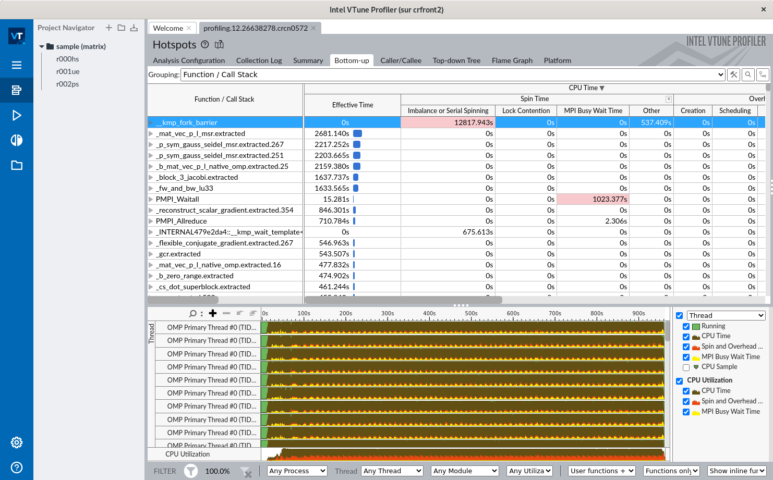Screen dimensions: 773x480
Task: Open the hamburger menu in sidebar
Action: (17, 65)
